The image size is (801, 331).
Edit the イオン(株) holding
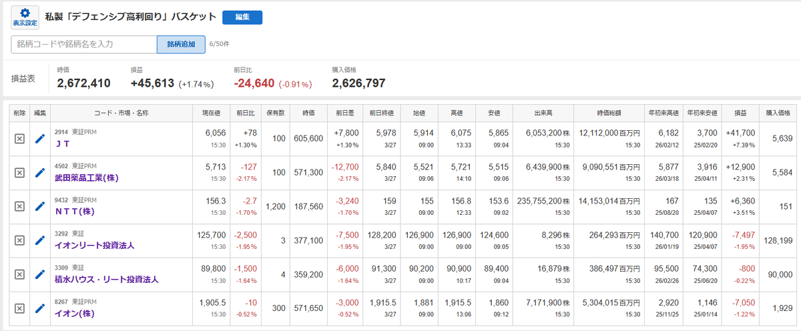pyautogui.click(x=40, y=308)
